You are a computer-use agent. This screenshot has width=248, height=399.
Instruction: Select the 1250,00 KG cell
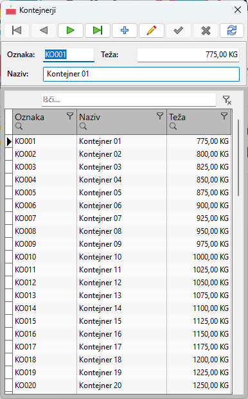point(199,386)
